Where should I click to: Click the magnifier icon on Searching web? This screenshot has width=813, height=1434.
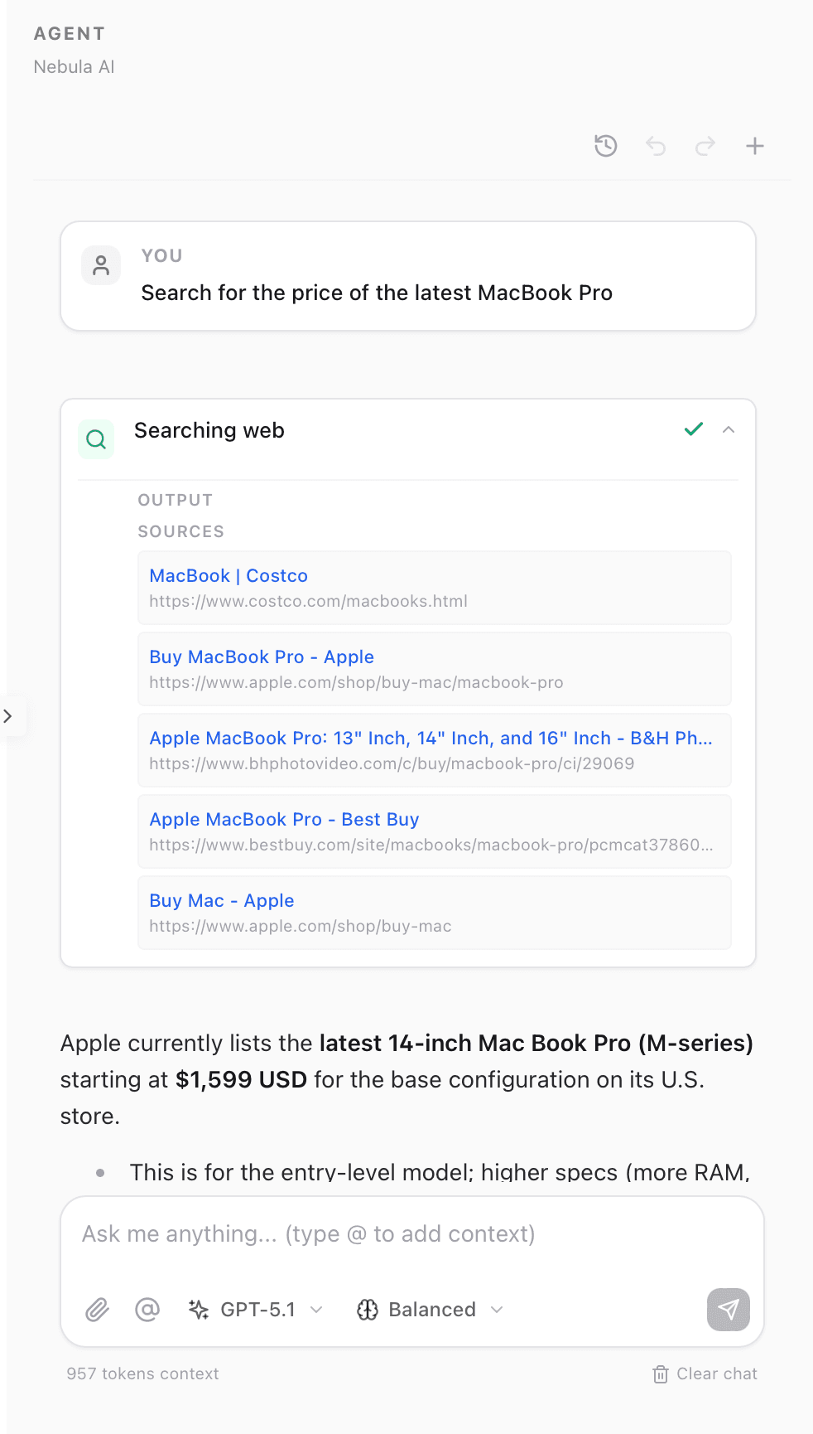pyautogui.click(x=96, y=438)
